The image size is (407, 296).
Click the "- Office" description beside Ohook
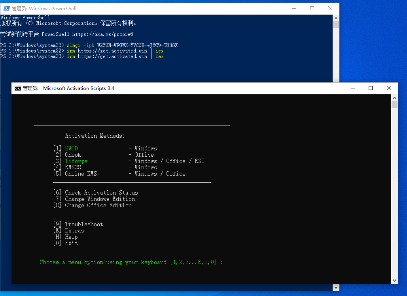(141, 155)
